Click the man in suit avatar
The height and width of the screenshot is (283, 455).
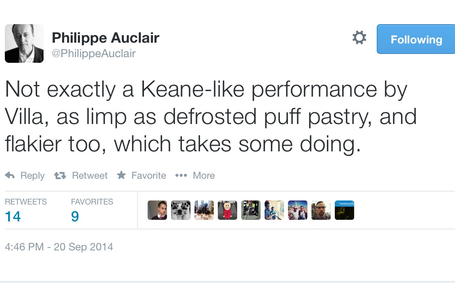(157, 210)
